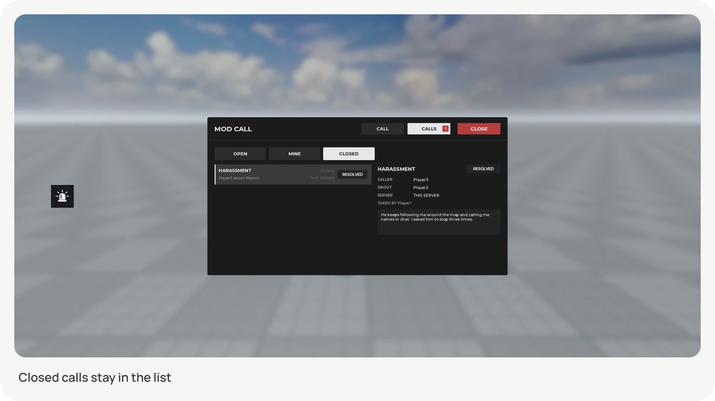Click the red notification badge on CALLS
This screenshot has height=401, width=715.
coord(445,129)
